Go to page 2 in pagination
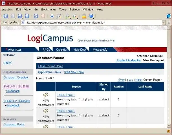Screen dimensions: 172x135 pos(130,80)
